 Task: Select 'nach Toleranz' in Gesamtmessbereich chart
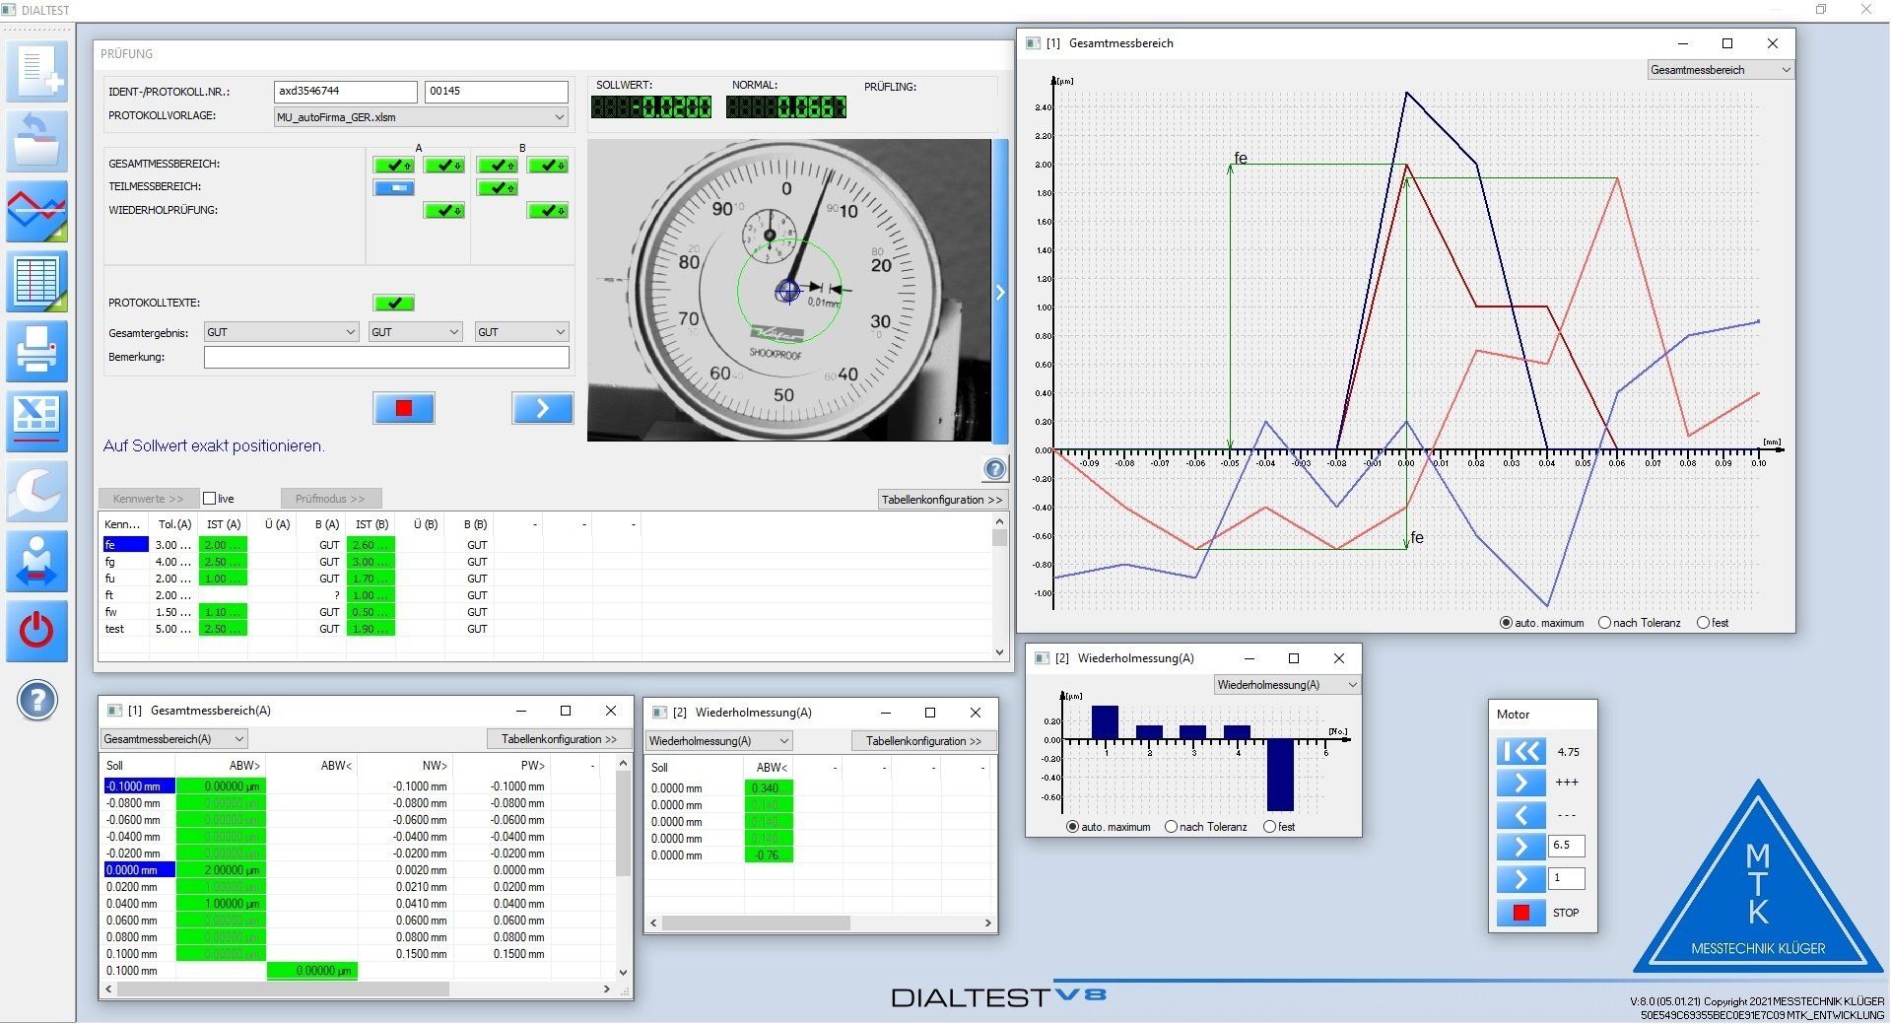(1604, 623)
